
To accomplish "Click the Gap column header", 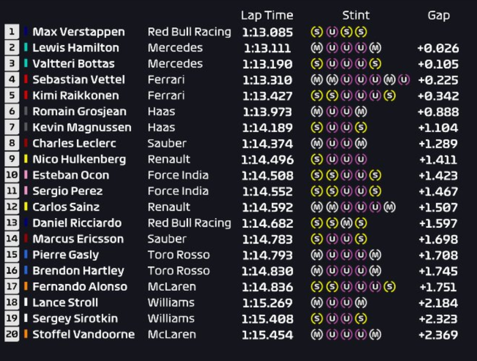I will pyautogui.click(x=438, y=15).
